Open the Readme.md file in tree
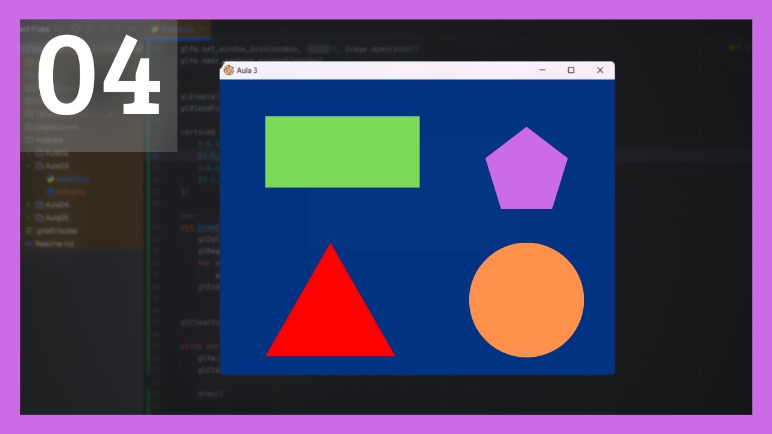Viewport: 772px width, 434px height. point(51,244)
